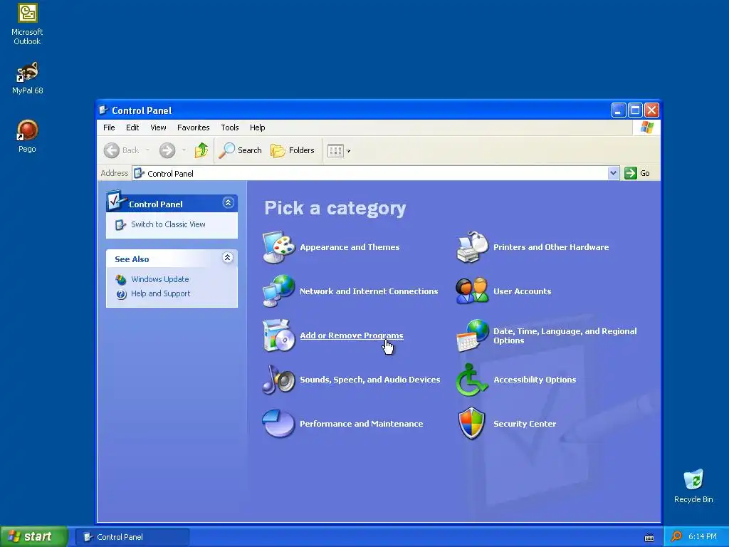Open the File menu
The width and height of the screenshot is (729, 547).
pyautogui.click(x=109, y=127)
